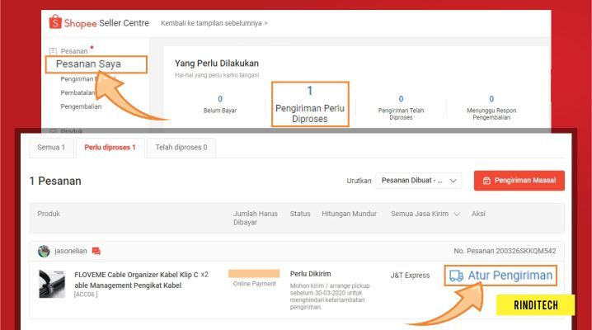This screenshot has width=592, height=330.
Task: Click Pengiriman Perlu Diproses counter
Action: tap(310, 104)
